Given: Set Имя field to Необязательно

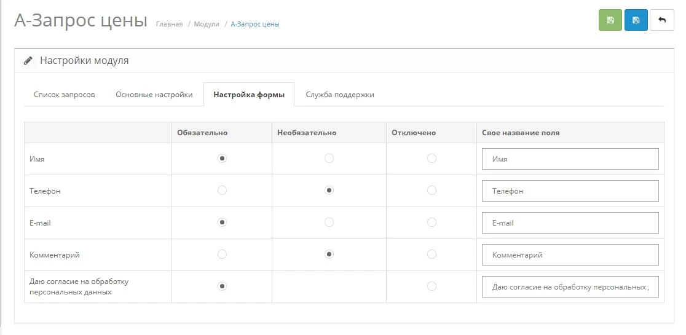Looking at the screenshot, I should 329,159.
